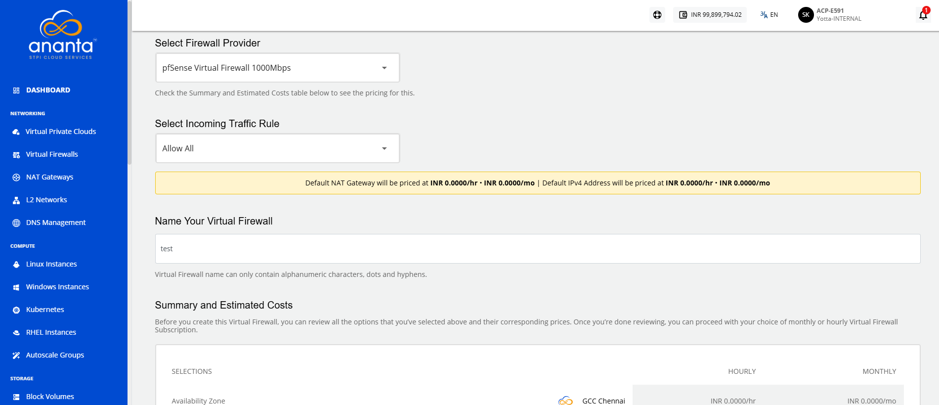Image resolution: width=939 pixels, height=405 pixels.
Task: Open Virtual Private Clouds menu item
Action: [x=61, y=132]
